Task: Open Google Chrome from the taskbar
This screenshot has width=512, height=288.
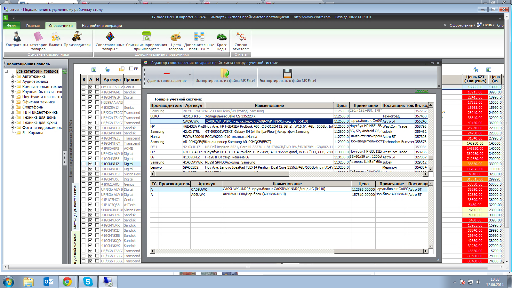Action: (67, 282)
